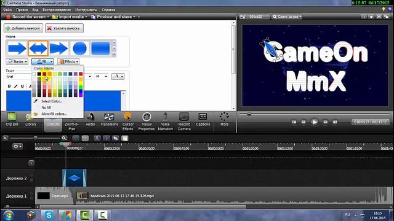Viewport: 394px width, 221px height.
Task: Open the Effects dropdown
Action: coord(68,61)
